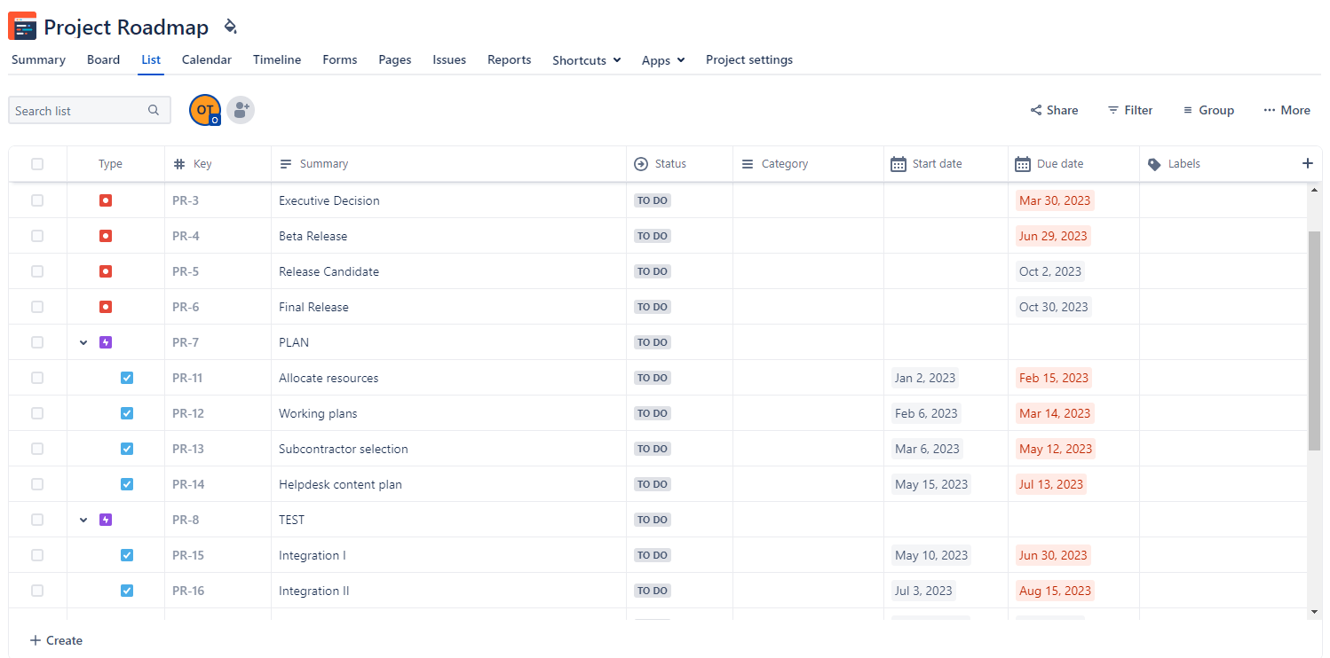
Task: Check the select-all checkbox in the table header
Action: (x=37, y=163)
